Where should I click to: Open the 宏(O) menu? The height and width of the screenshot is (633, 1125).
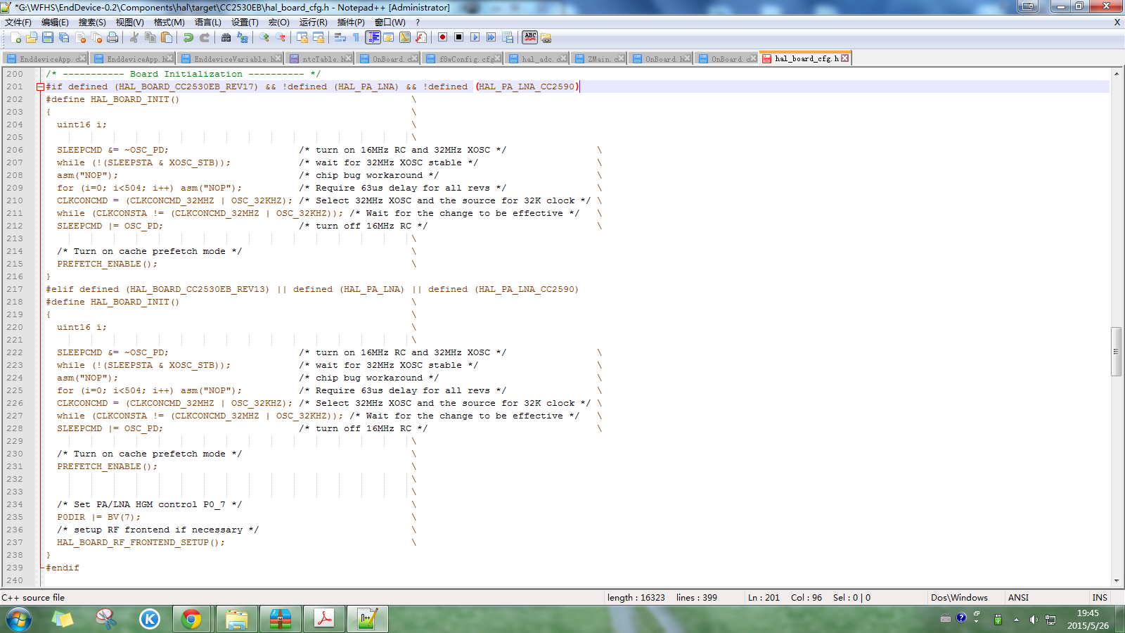click(279, 22)
